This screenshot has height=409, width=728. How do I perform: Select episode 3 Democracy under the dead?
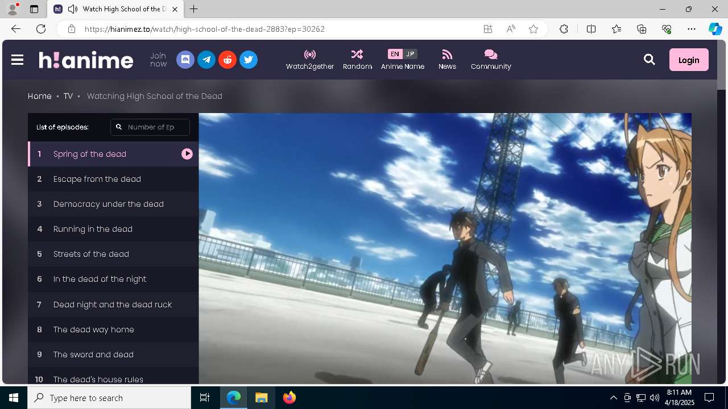[x=113, y=204]
